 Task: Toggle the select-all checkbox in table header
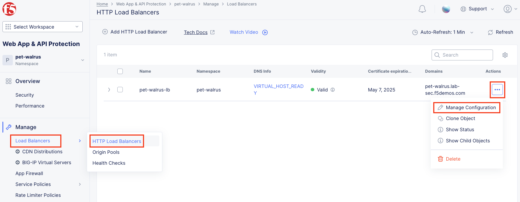point(120,71)
